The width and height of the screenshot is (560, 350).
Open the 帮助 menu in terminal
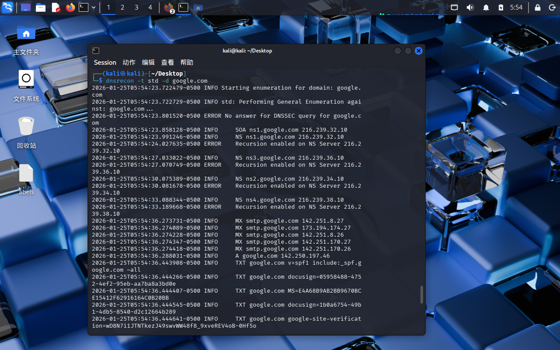pos(187,63)
